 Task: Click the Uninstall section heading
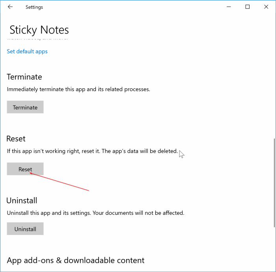point(22,200)
